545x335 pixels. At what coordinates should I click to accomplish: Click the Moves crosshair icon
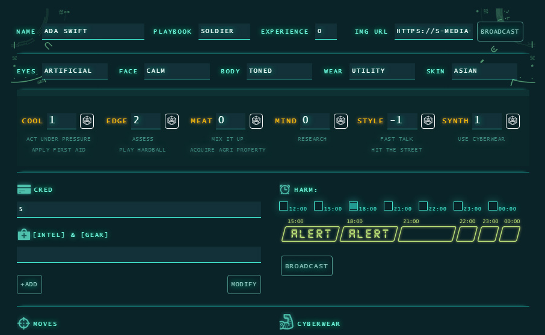click(23, 324)
